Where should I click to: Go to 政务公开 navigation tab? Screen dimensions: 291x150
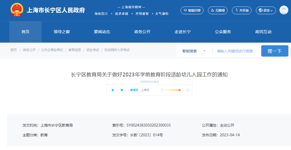coord(142,32)
